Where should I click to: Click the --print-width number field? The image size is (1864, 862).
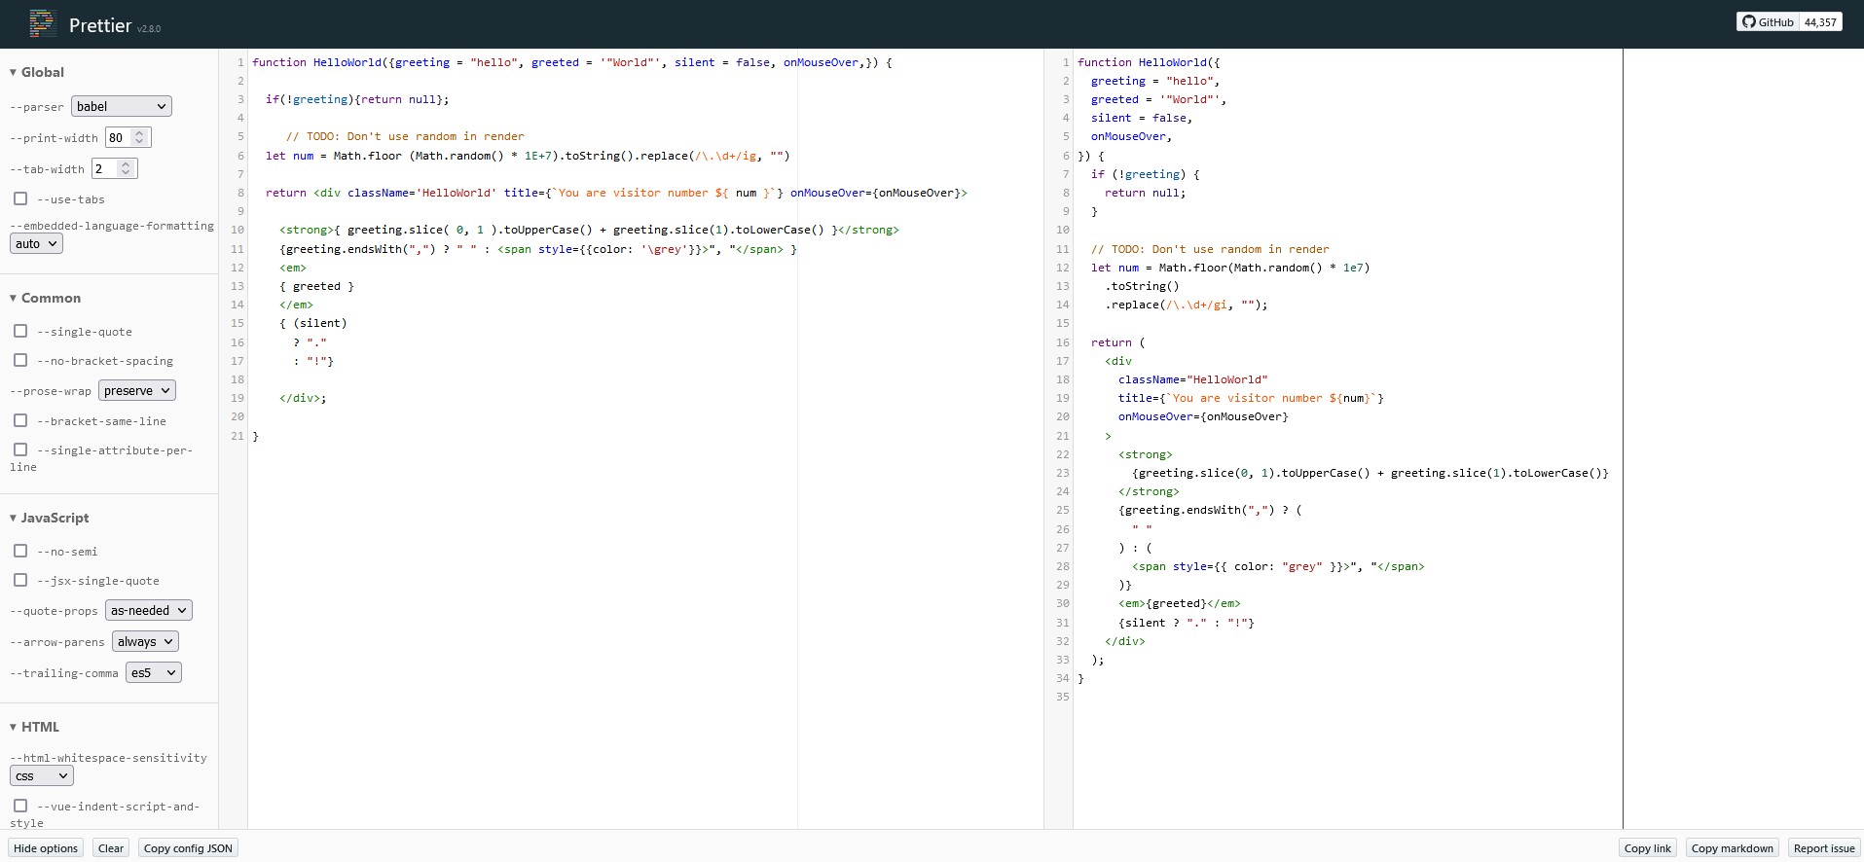119,137
